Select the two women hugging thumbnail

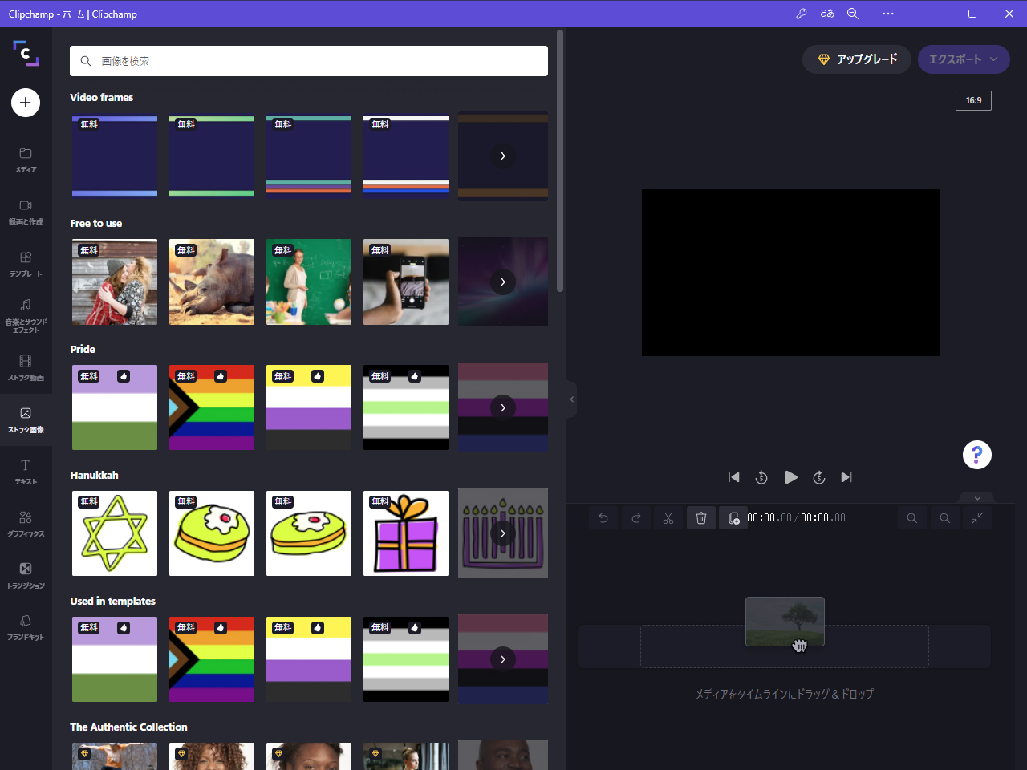115,282
